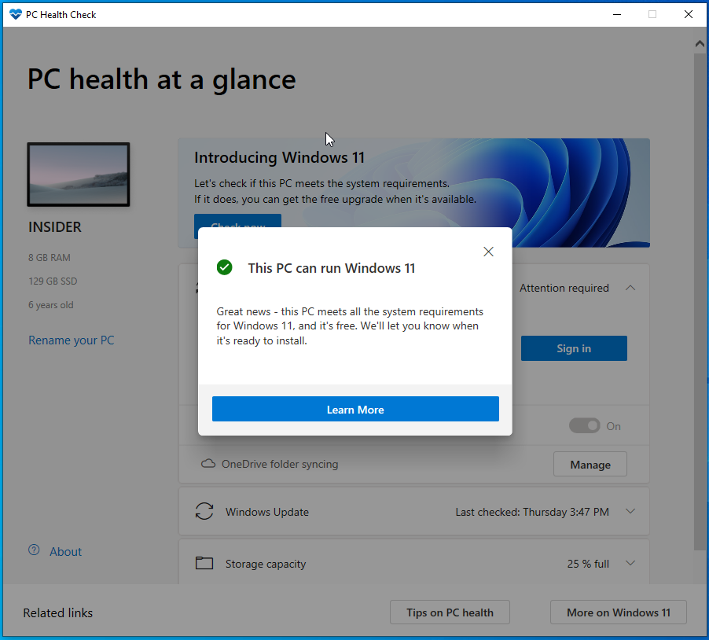Viewport: 709px width, 640px height.
Task: Open More on Windows 11
Action: [619, 612]
